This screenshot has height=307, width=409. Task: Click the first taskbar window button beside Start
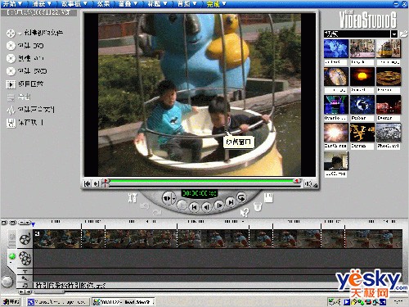58,302
